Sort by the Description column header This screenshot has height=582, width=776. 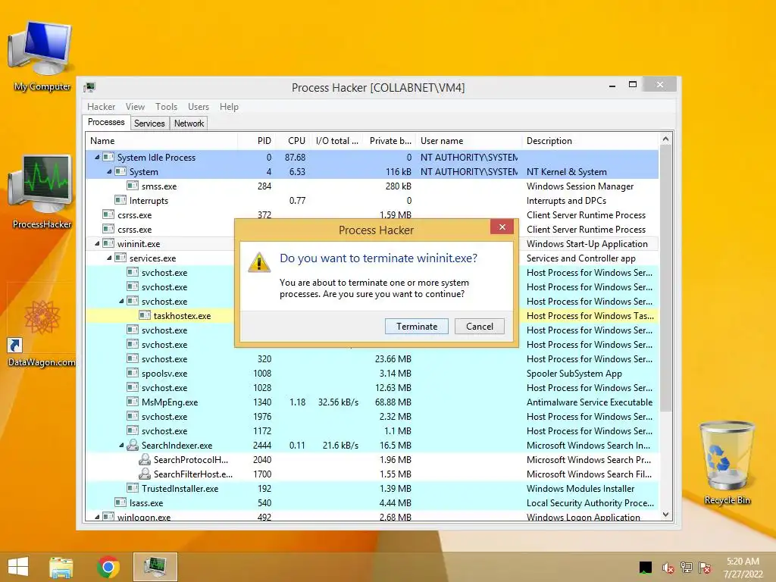point(590,140)
